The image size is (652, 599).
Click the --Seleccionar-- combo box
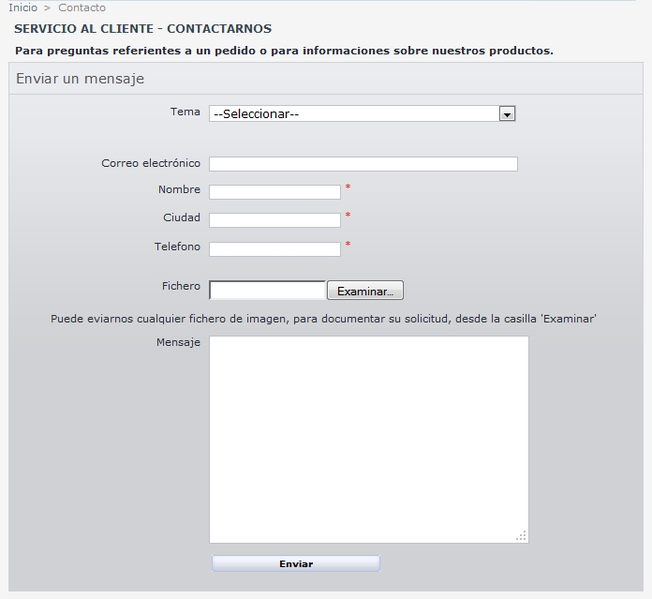point(363,113)
